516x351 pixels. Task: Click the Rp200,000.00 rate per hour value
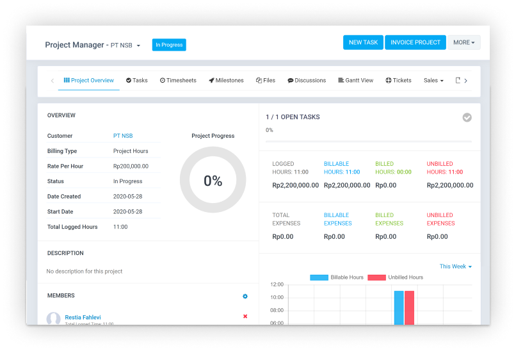(x=131, y=167)
